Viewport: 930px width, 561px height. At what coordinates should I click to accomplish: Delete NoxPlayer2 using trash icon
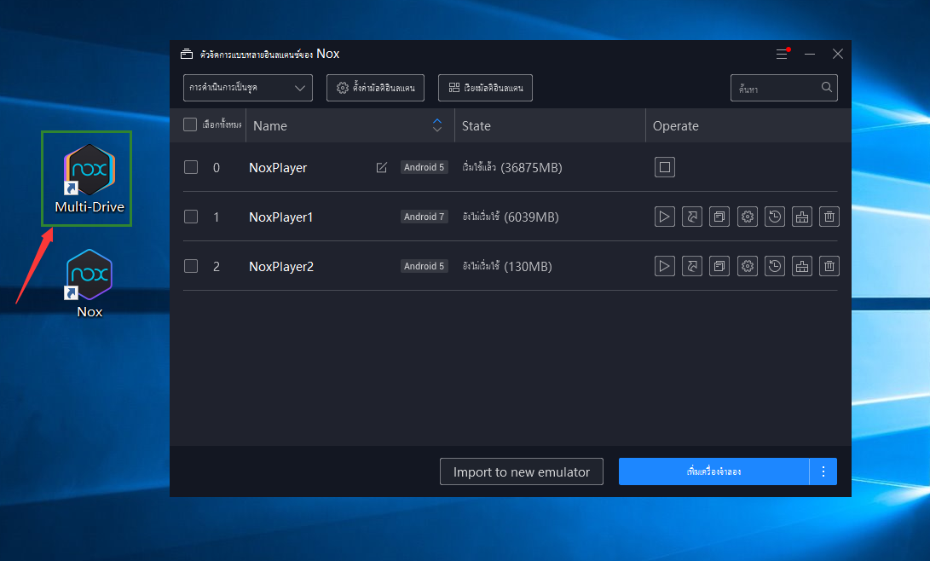tap(829, 267)
